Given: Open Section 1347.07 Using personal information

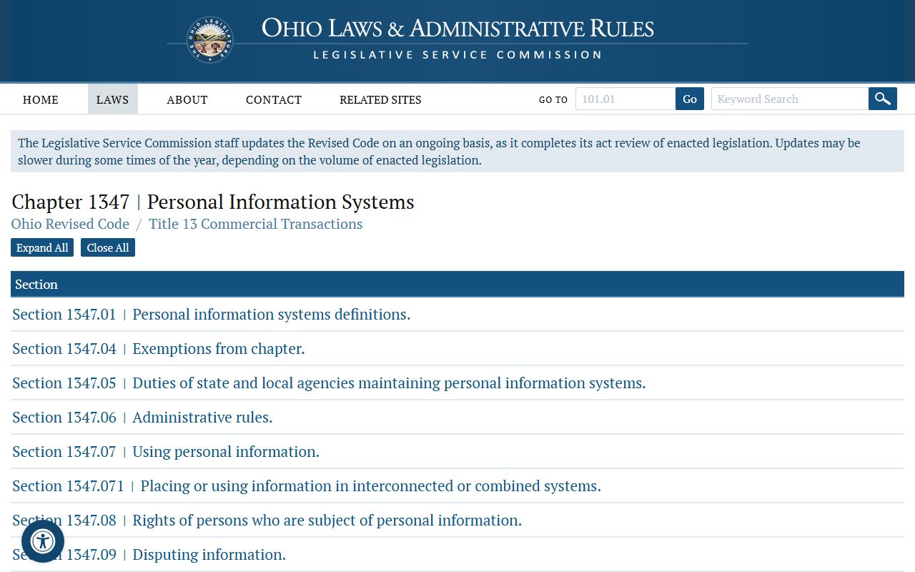Looking at the screenshot, I should (x=166, y=451).
